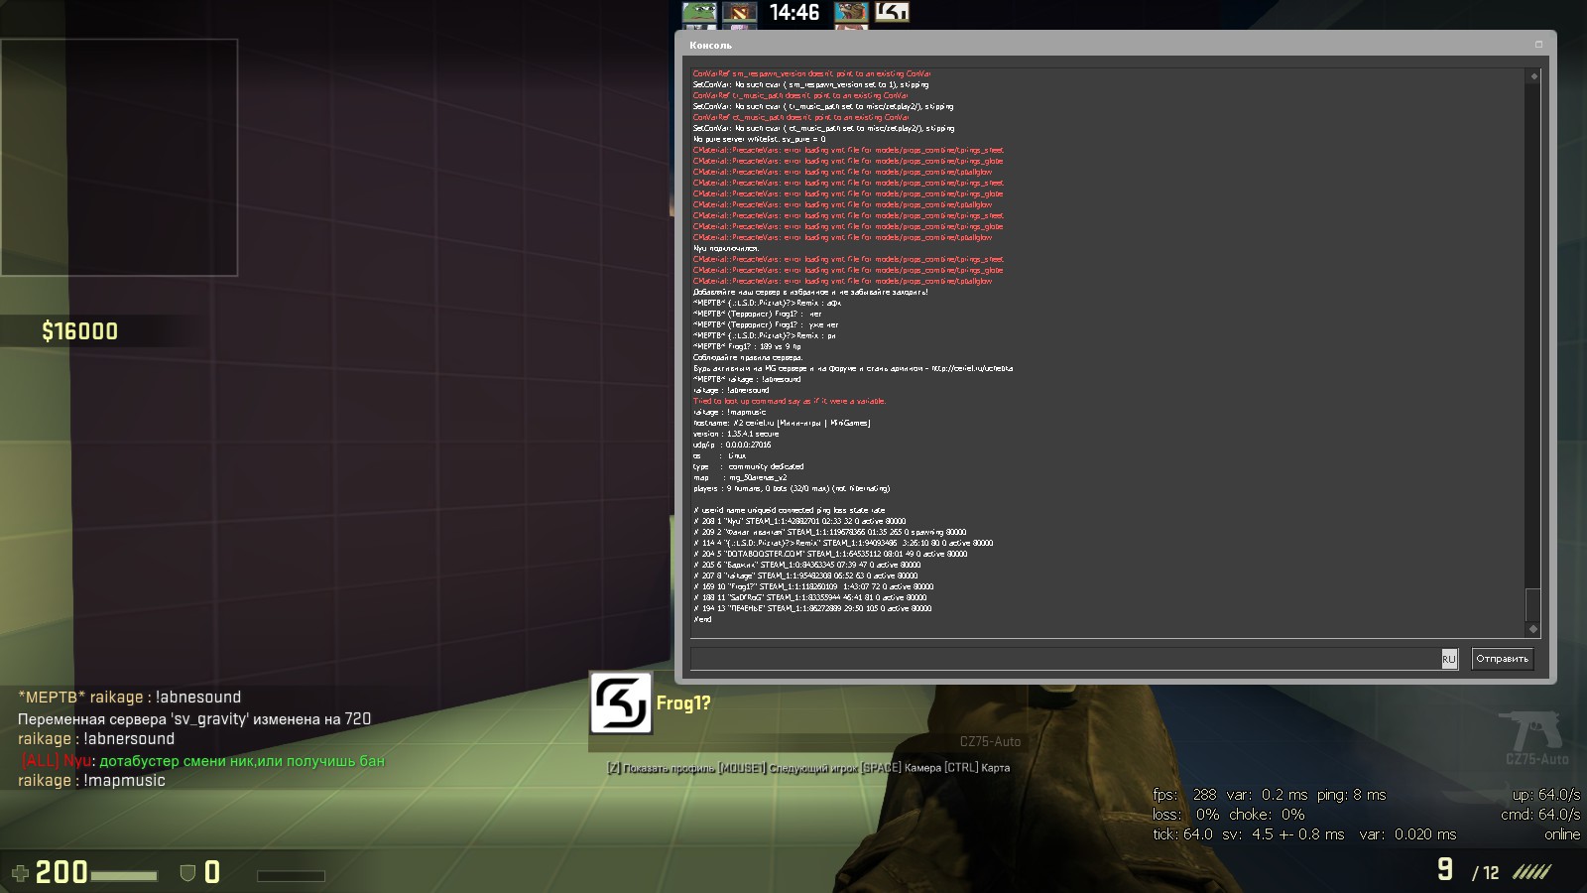This screenshot has width=1587, height=893.
Task: Select the Dota 2 logo player avatar
Action: (x=739, y=12)
